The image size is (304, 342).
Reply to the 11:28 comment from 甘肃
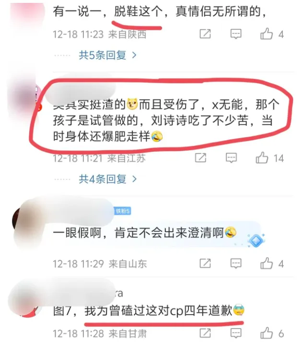[236, 333]
